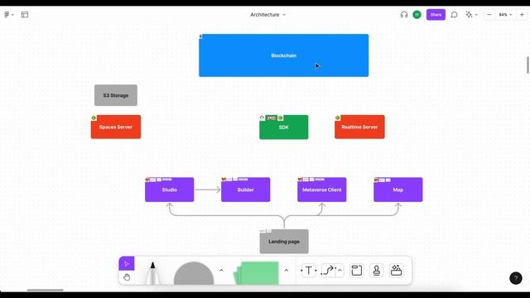This screenshot has height=298, width=530.
Task: Click the eye icon on SDK node
Action: (262, 118)
